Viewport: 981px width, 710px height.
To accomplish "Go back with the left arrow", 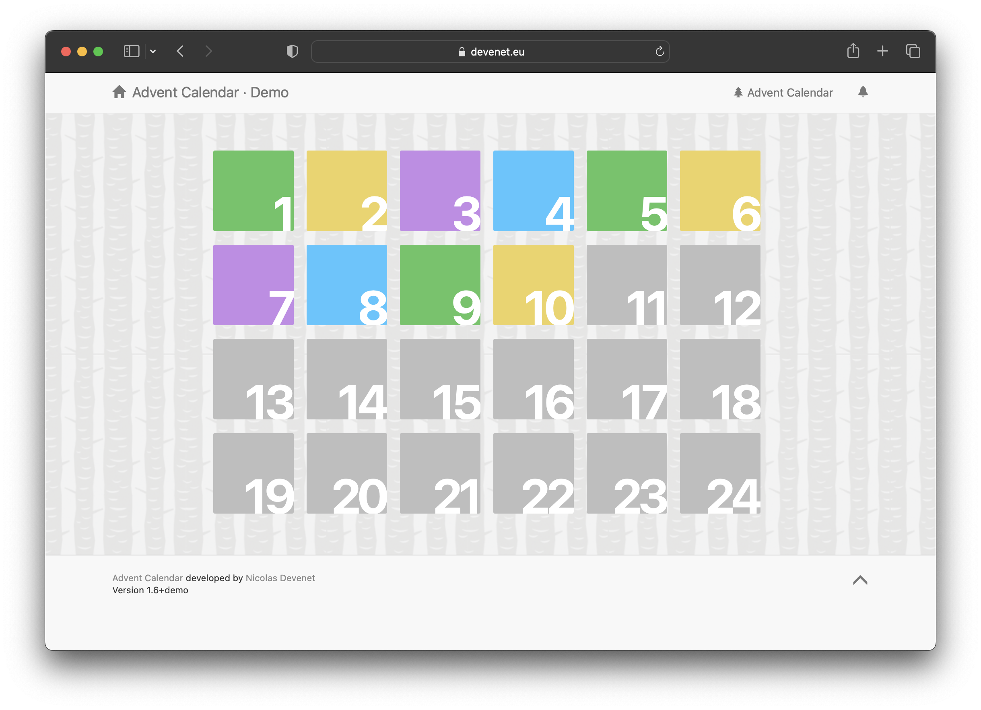I will point(180,51).
